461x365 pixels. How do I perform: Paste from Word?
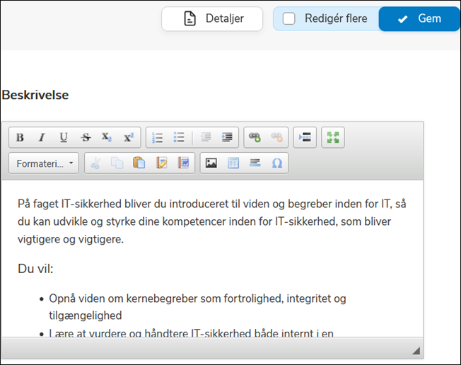click(x=184, y=163)
